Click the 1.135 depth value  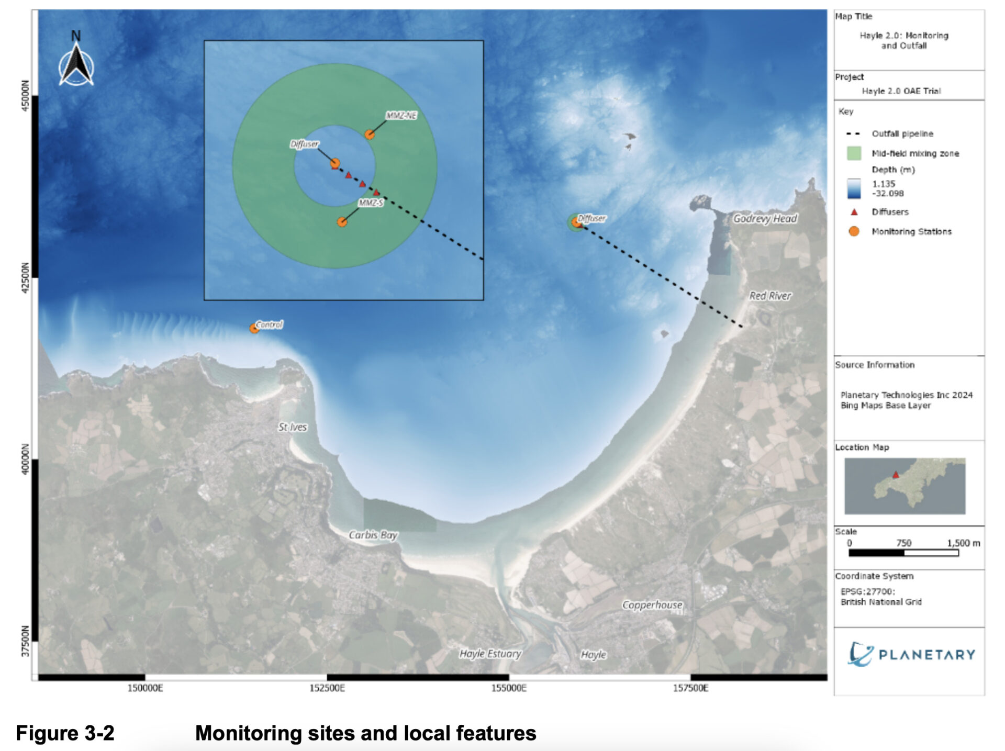point(884,184)
